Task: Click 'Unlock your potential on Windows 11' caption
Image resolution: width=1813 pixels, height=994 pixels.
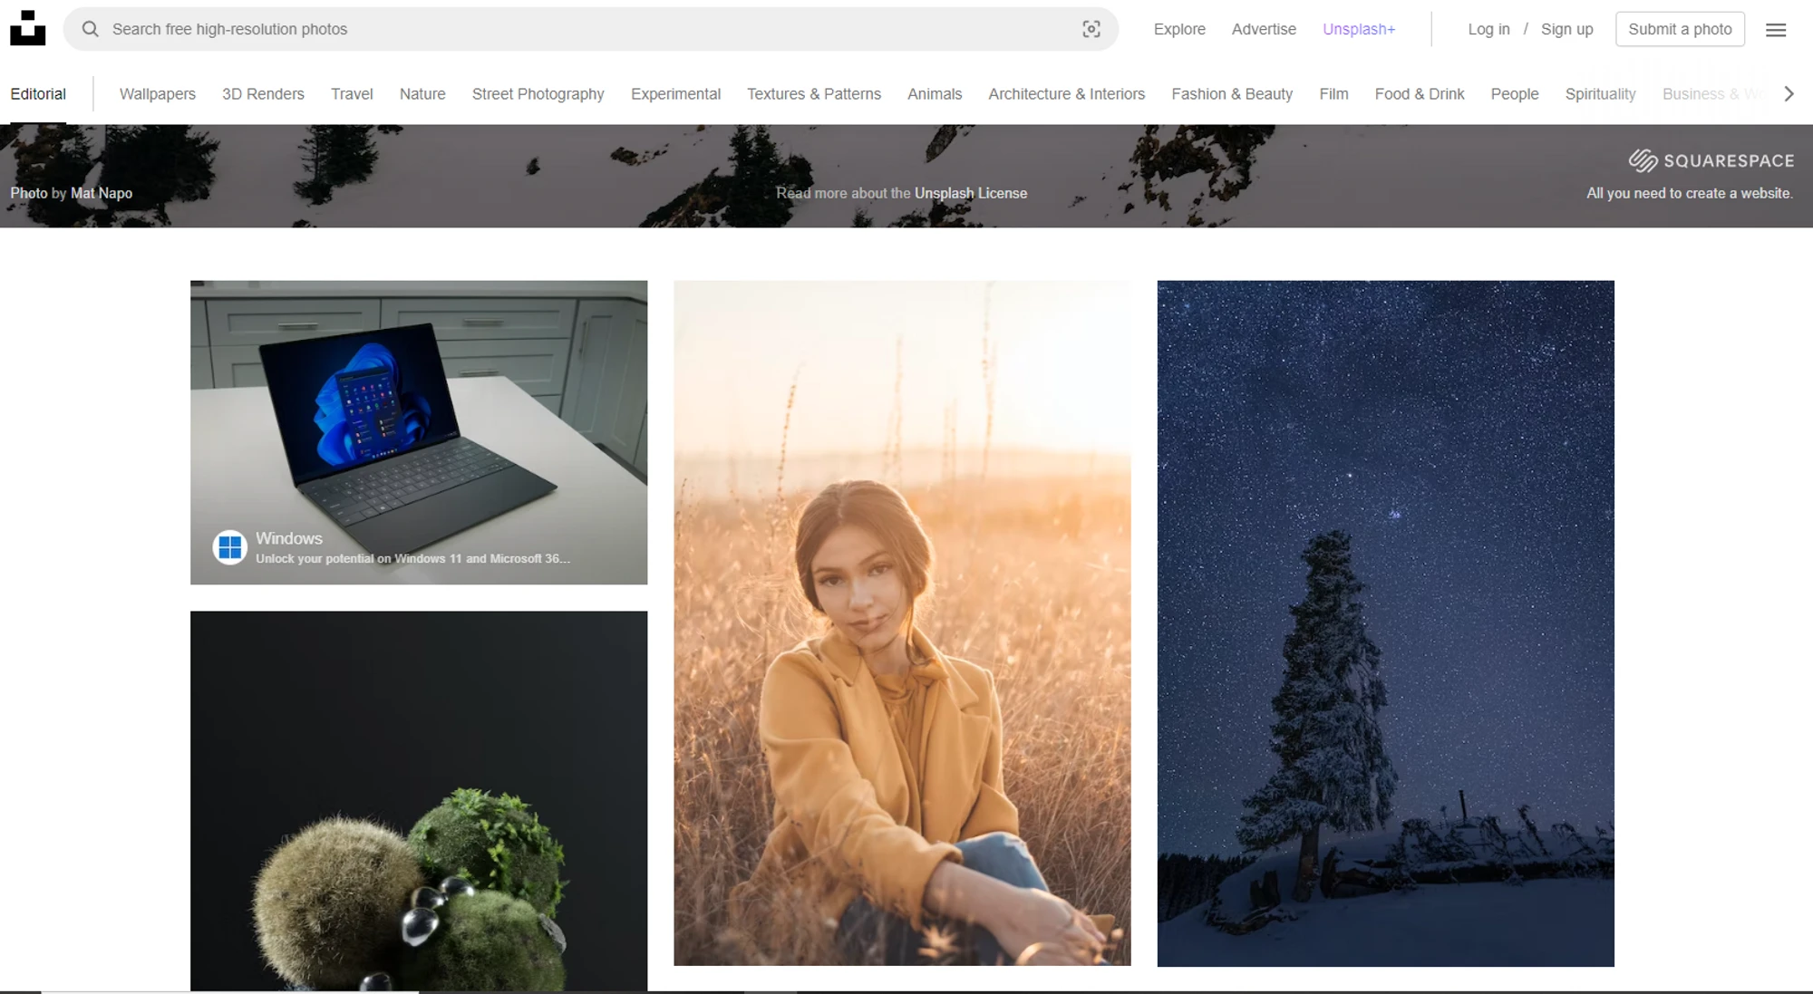Action: tap(412, 558)
